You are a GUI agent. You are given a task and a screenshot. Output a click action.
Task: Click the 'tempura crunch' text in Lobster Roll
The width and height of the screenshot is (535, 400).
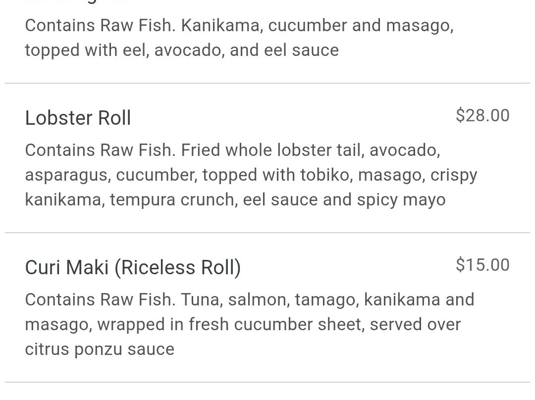(x=172, y=200)
